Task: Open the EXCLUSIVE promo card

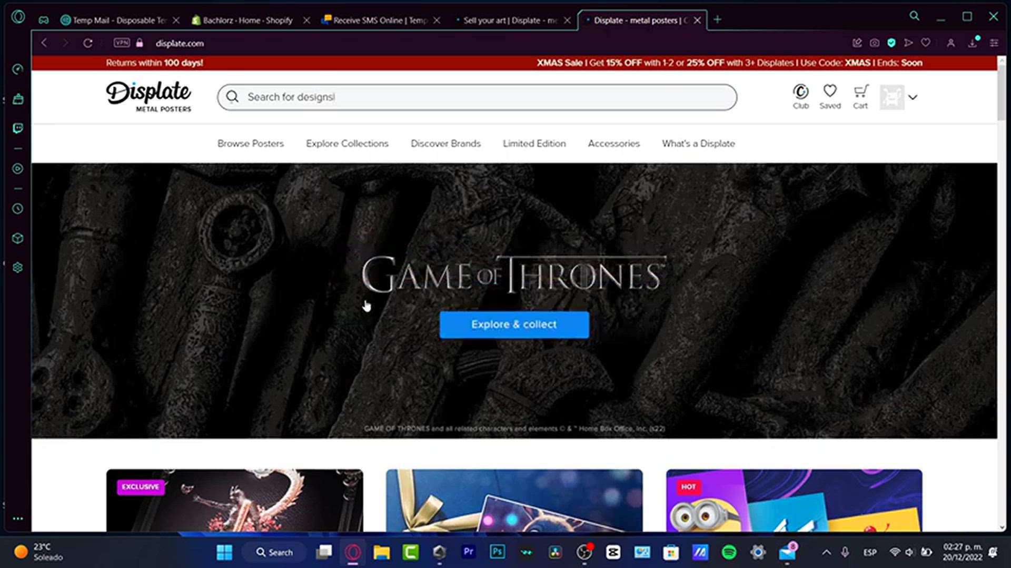Action: click(x=234, y=500)
